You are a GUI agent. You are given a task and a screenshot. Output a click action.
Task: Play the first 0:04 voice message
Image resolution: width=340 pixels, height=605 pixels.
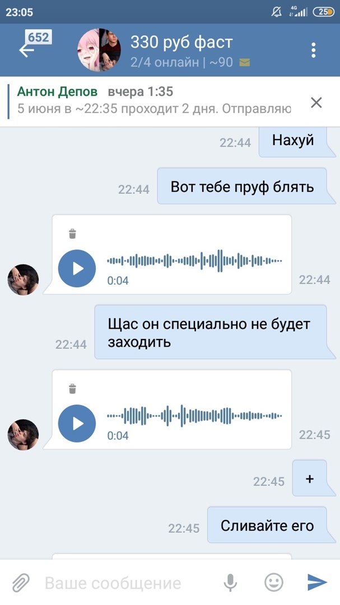pos(77,268)
